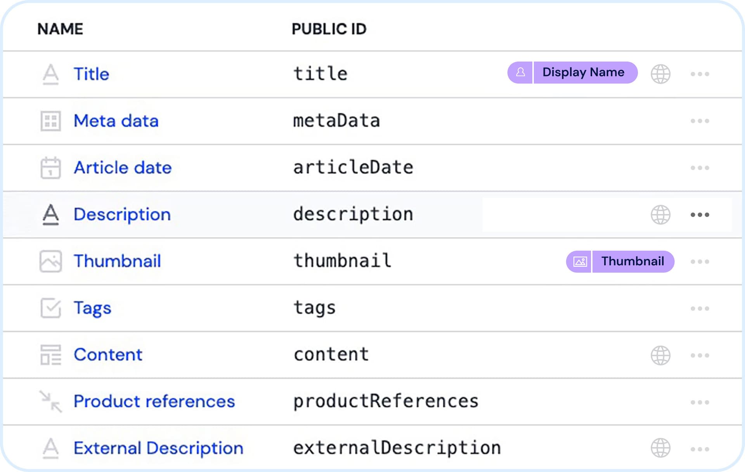
Task: Click the grid icon beside Meta data
Action: pyautogui.click(x=50, y=121)
